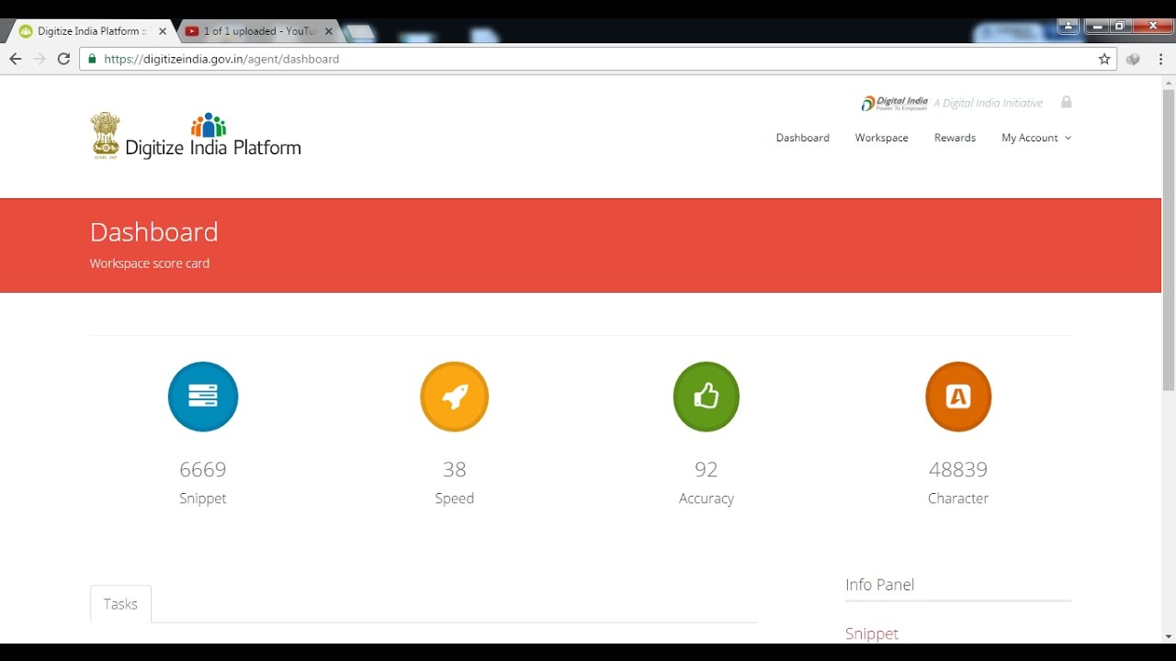Click the Snippet label under 6669

pyautogui.click(x=203, y=499)
